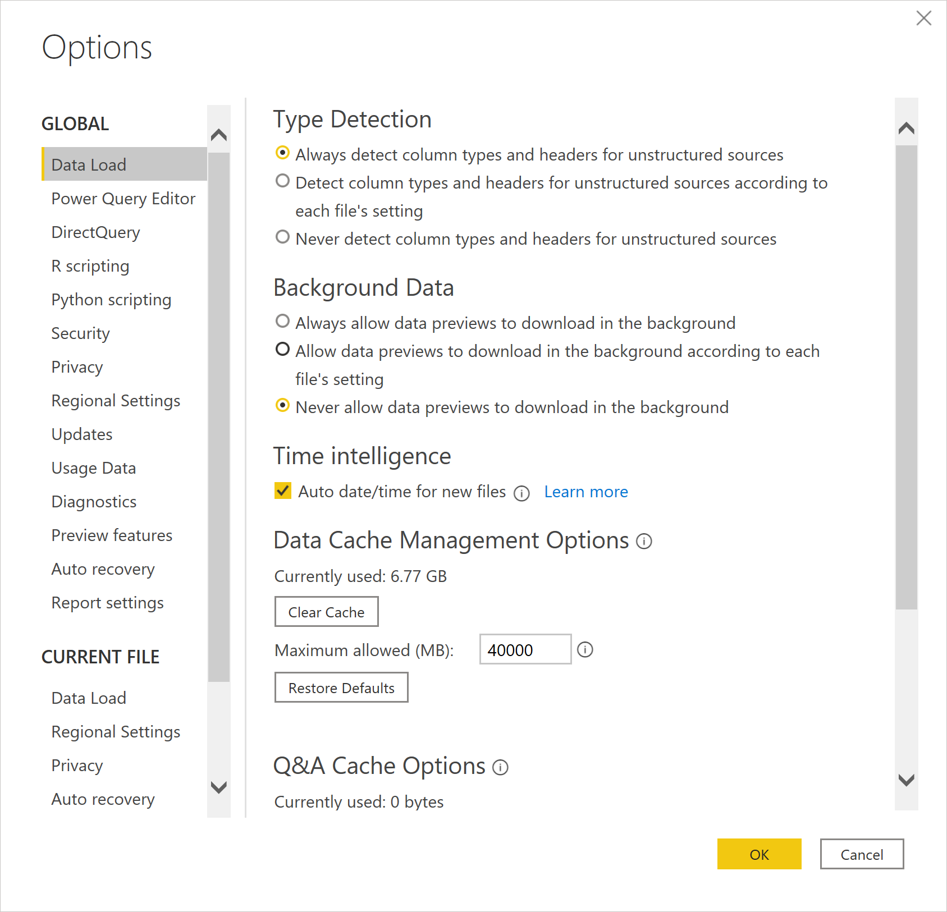Click info icon beside Data Cache Management Options
Image resolution: width=947 pixels, height=912 pixels.
tap(644, 541)
